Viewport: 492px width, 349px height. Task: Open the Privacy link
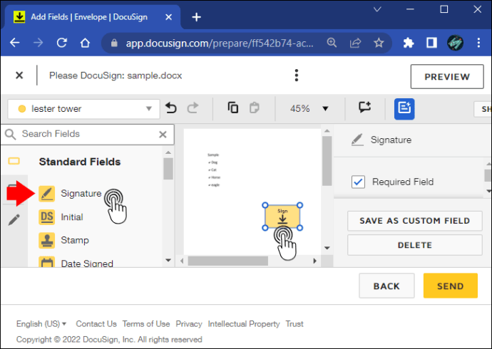point(189,323)
